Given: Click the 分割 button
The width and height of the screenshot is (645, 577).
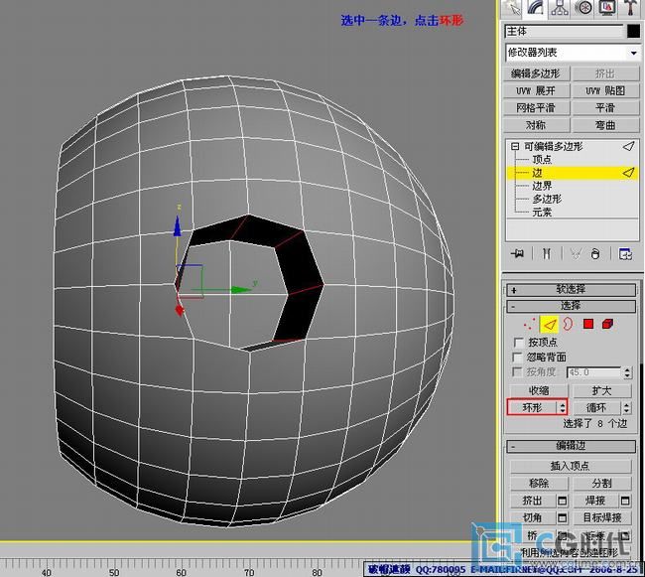Looking at the screenshot, I should click(x=602, y=484).
